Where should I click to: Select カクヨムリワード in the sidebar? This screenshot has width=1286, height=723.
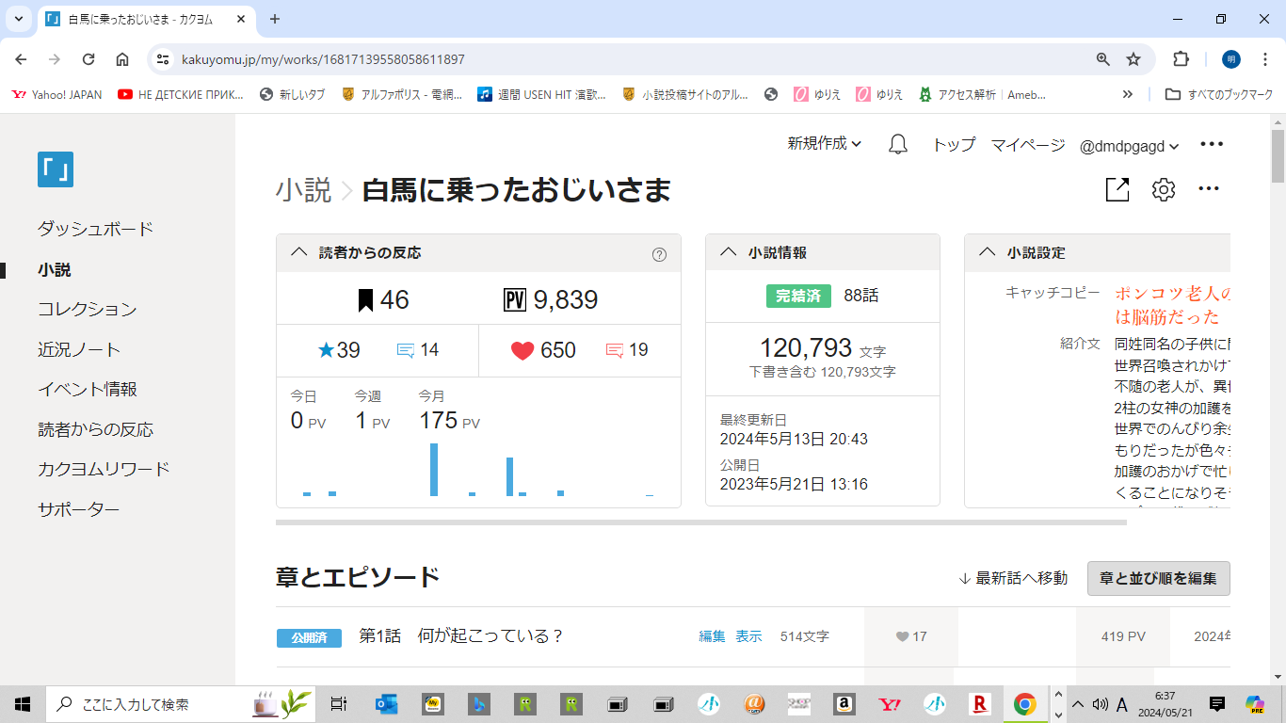[x=104, y=469]
